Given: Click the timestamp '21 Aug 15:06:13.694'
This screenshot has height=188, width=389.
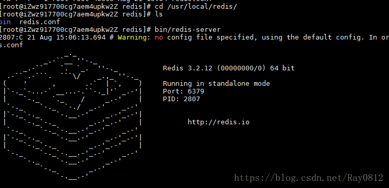Looking at the screenshot, I should click(66, 37).
